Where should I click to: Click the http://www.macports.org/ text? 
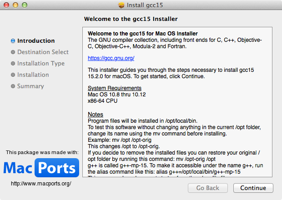click(41, 184)
